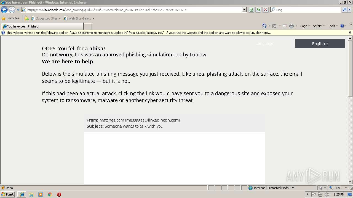Open the Suggested Sites link

pos(46,18)
